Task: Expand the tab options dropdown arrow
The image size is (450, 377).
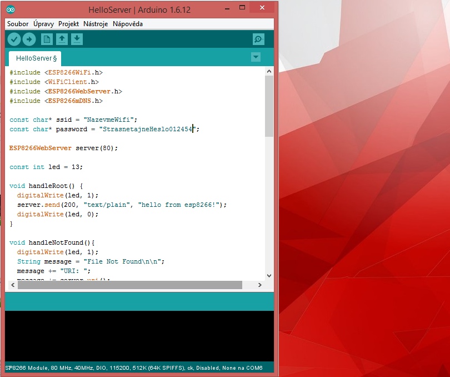Action: coord(256,57)
